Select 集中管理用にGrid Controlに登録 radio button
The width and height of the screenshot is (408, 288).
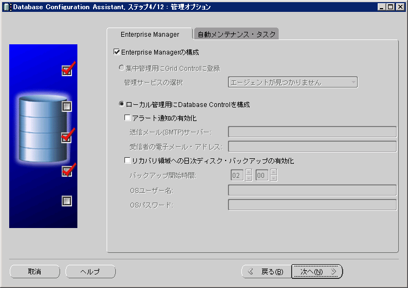tap(122, 68)
